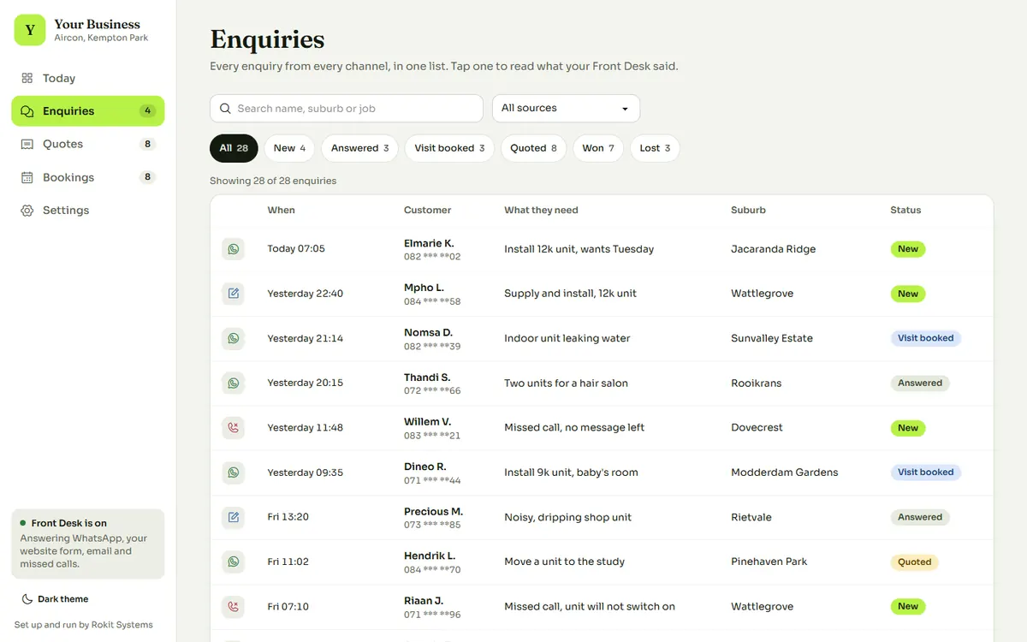Image resolution: width=1027 pixels, height=642 pixels.
Task: Click the Customer column header
Action: point(427,210)
